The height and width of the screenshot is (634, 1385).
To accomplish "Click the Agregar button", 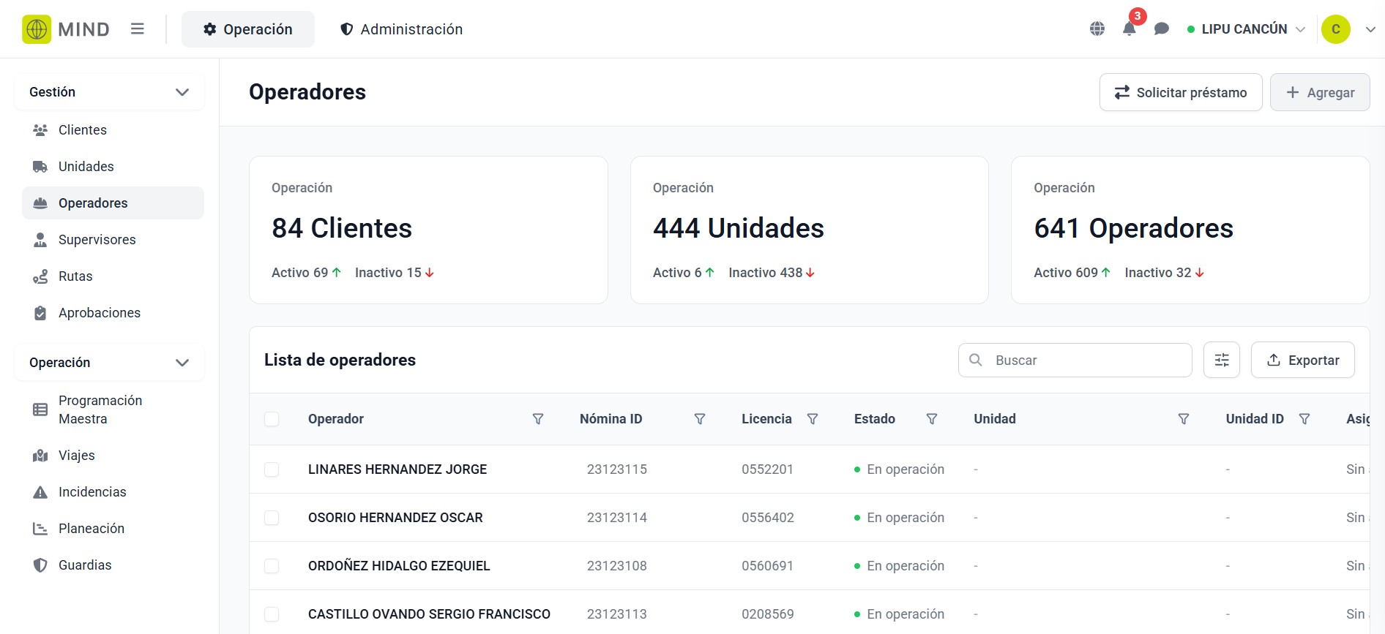I will (1320, 92).
